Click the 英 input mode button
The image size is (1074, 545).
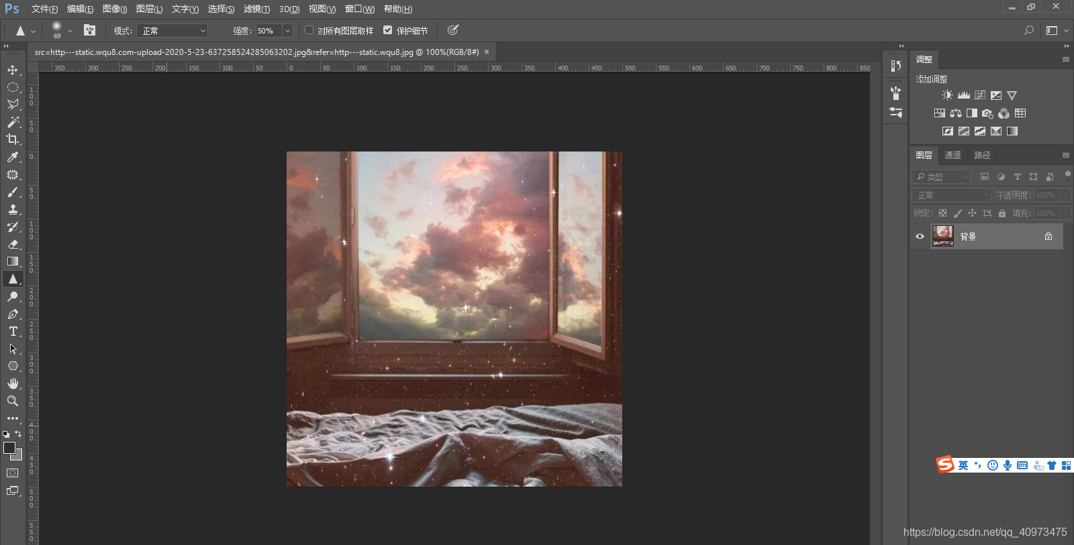963,465
